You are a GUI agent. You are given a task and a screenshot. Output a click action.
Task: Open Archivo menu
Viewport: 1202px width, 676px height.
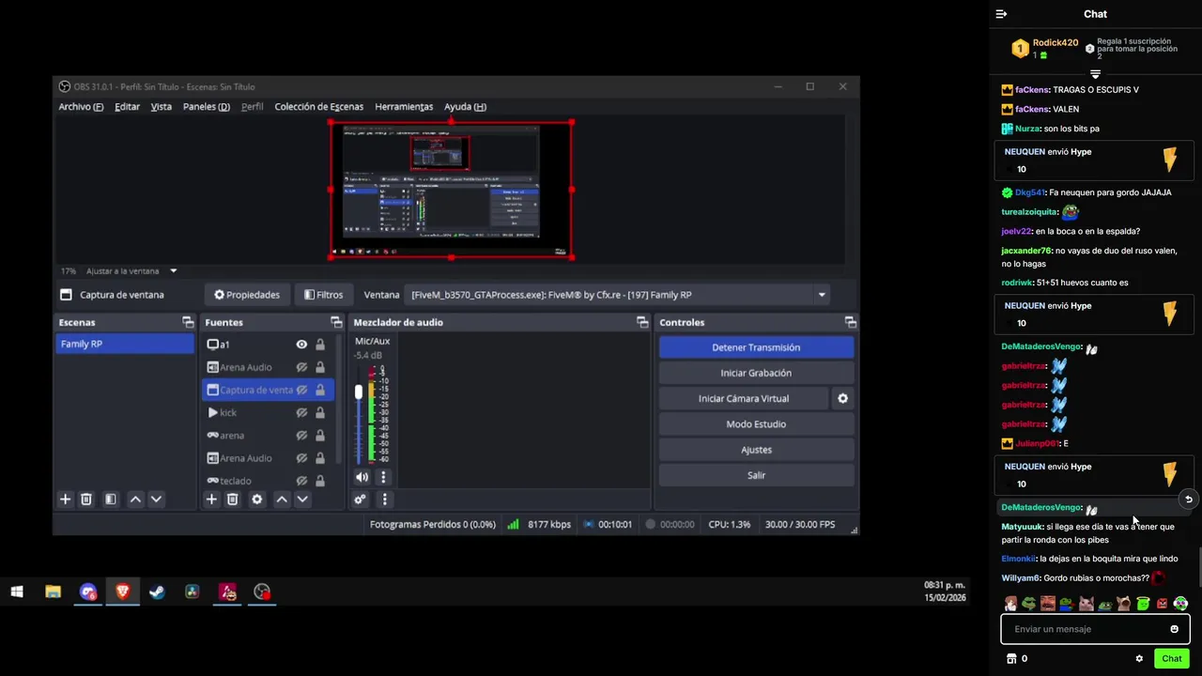(x=81, y=107)
